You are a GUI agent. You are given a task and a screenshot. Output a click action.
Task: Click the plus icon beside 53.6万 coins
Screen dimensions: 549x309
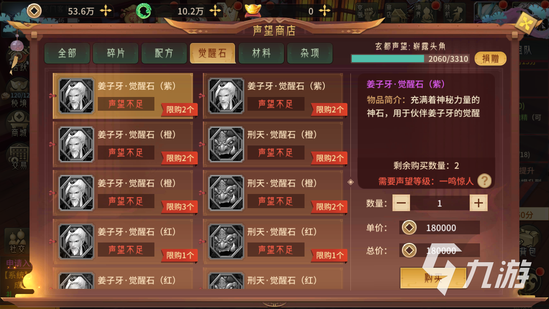click(106, 11)
